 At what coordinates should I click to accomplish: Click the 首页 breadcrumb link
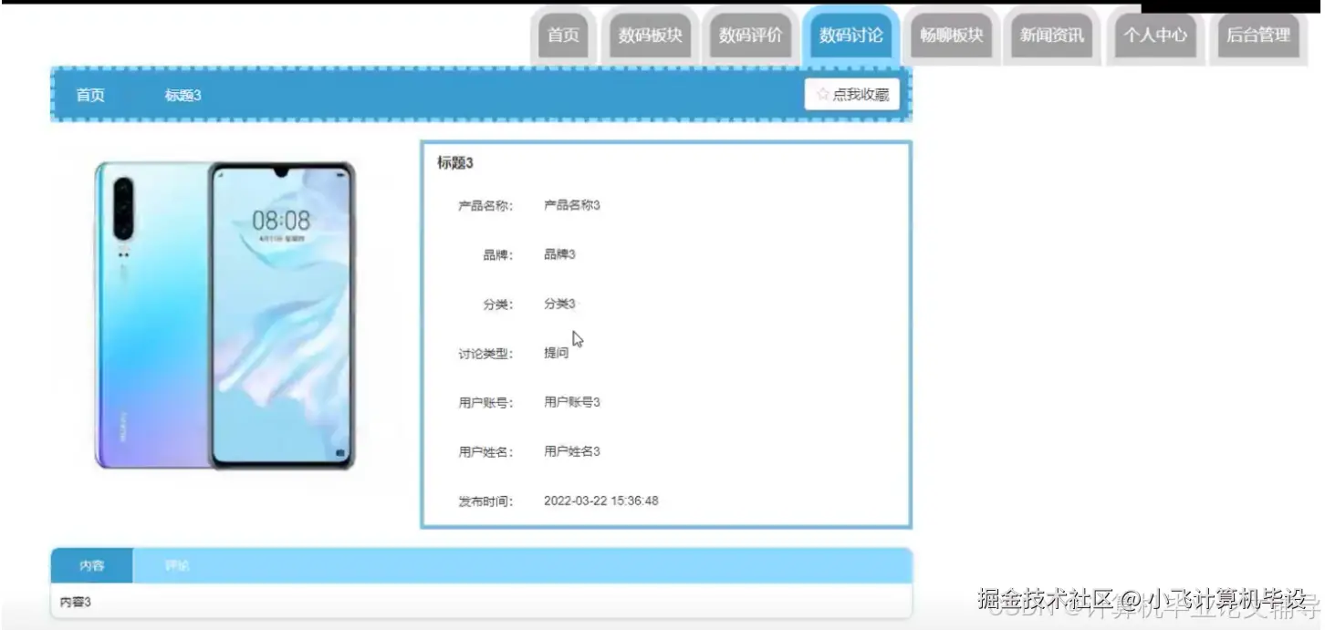(x=89, y=95)
